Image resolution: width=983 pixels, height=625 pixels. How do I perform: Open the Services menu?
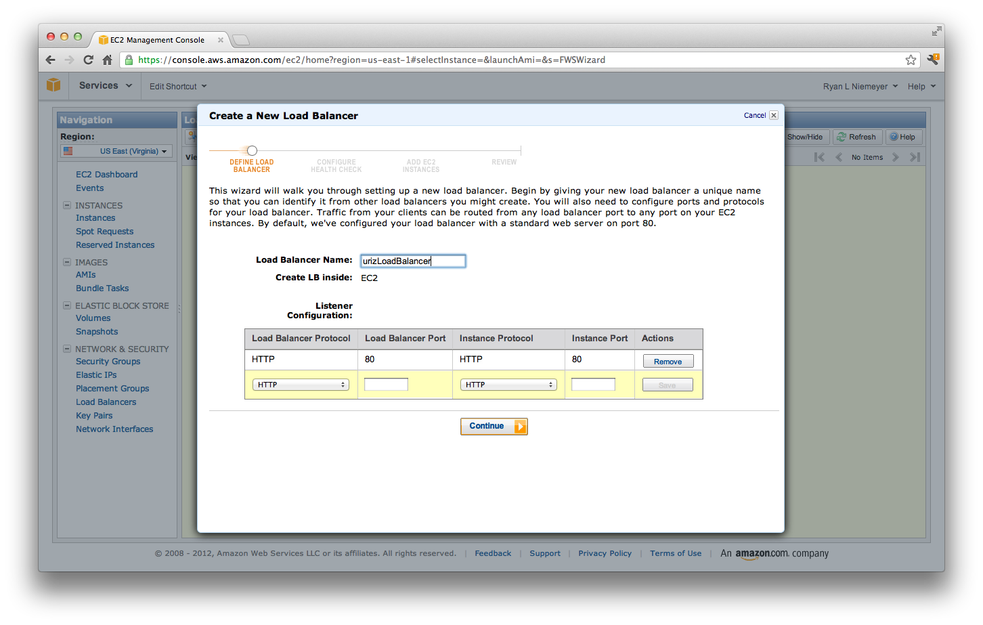pyautogui.click(x=105, y=85)
